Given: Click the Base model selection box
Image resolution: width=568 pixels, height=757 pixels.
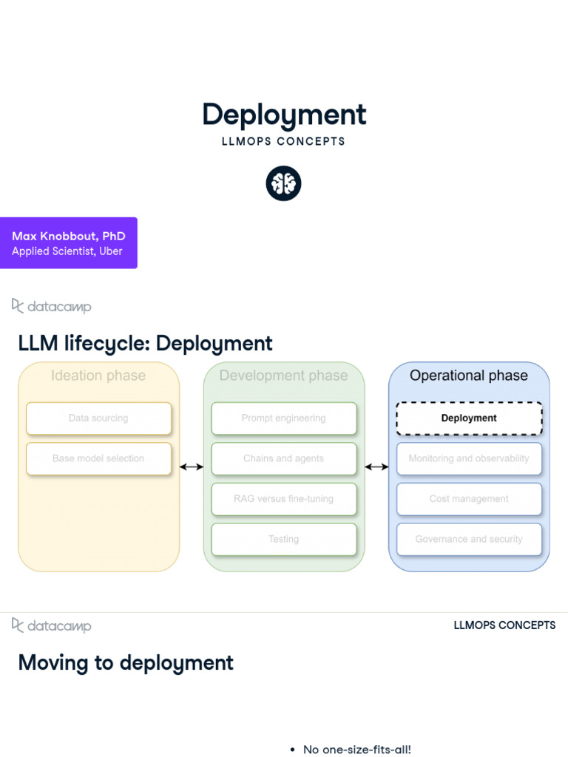Looking at the screenshot, I should pyautogui.click(x=98, y=458).
